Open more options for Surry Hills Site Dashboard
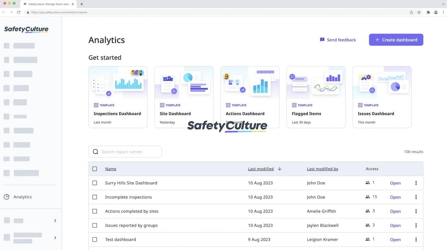 click(416, 183)
